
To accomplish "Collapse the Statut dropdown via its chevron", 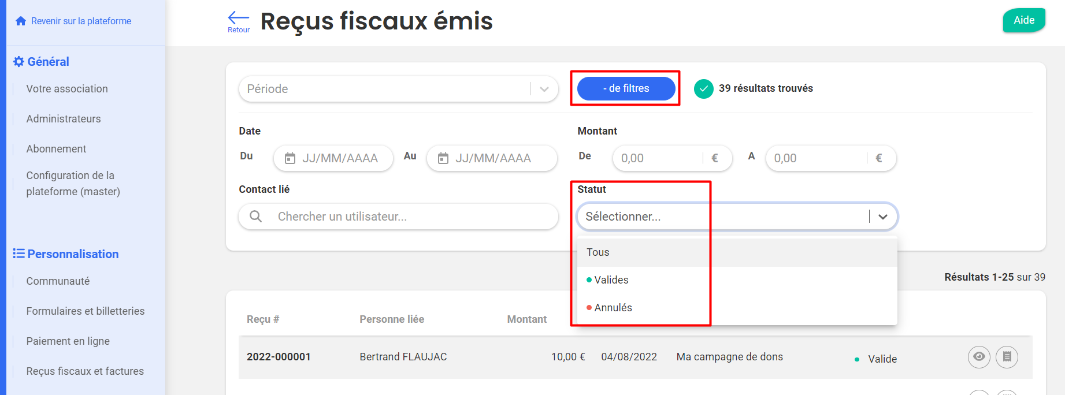I will [883, 217].
